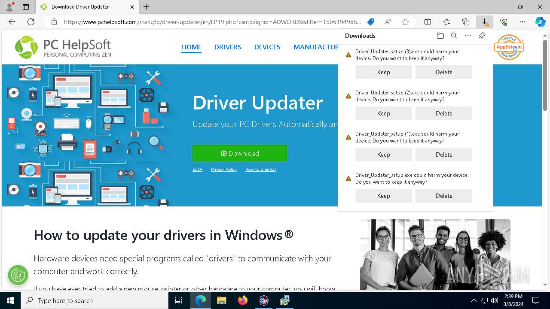Viewport: 550px width, 309px height.
Task: Add page to favorites star icon
Action: point(405,22)
